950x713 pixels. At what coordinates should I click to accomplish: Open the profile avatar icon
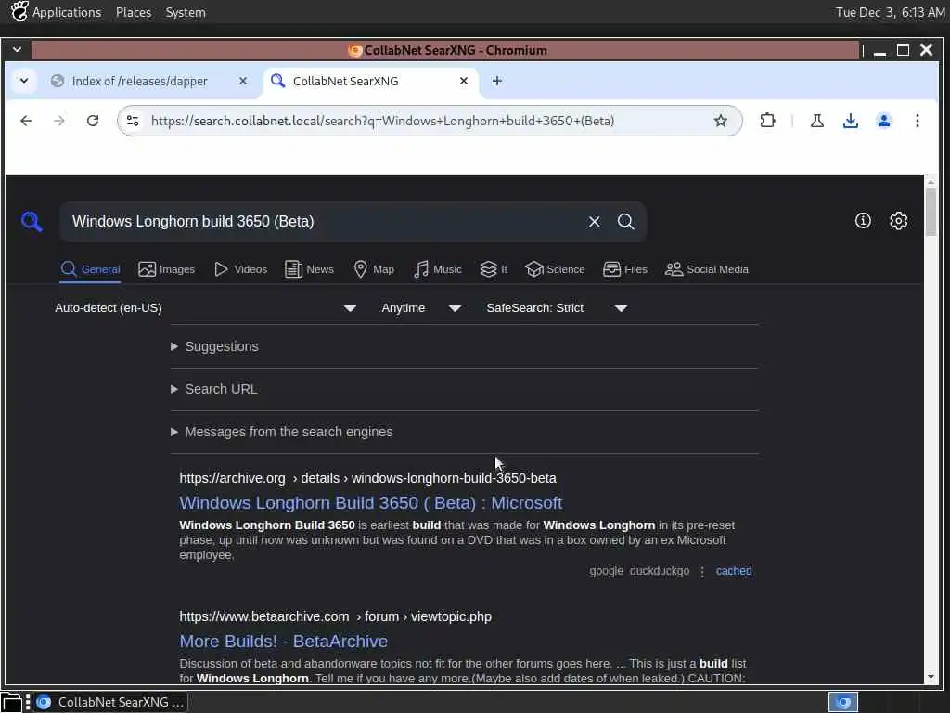(x=884, y=121)
